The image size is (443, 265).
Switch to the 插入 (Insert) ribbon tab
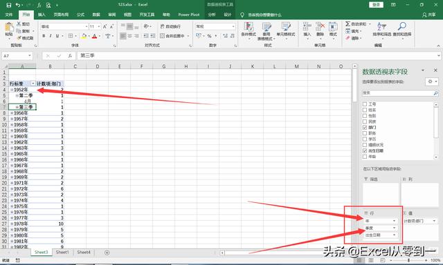42,14
